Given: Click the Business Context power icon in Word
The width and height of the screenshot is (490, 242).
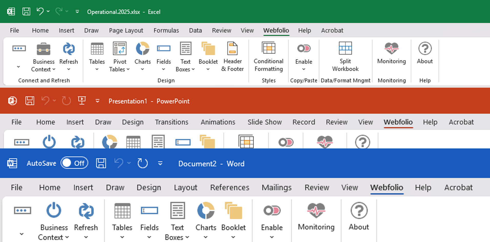Looking at the screenshot, I should click(54, 211).
